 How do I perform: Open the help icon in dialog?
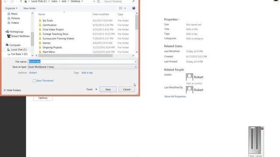133,8
